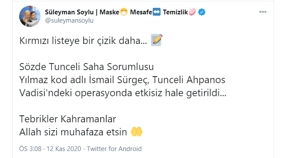Open the @suleymansoylu handle link
This screenshot has height=158, width=284.
pyautogui.click(x=69, y=20)
